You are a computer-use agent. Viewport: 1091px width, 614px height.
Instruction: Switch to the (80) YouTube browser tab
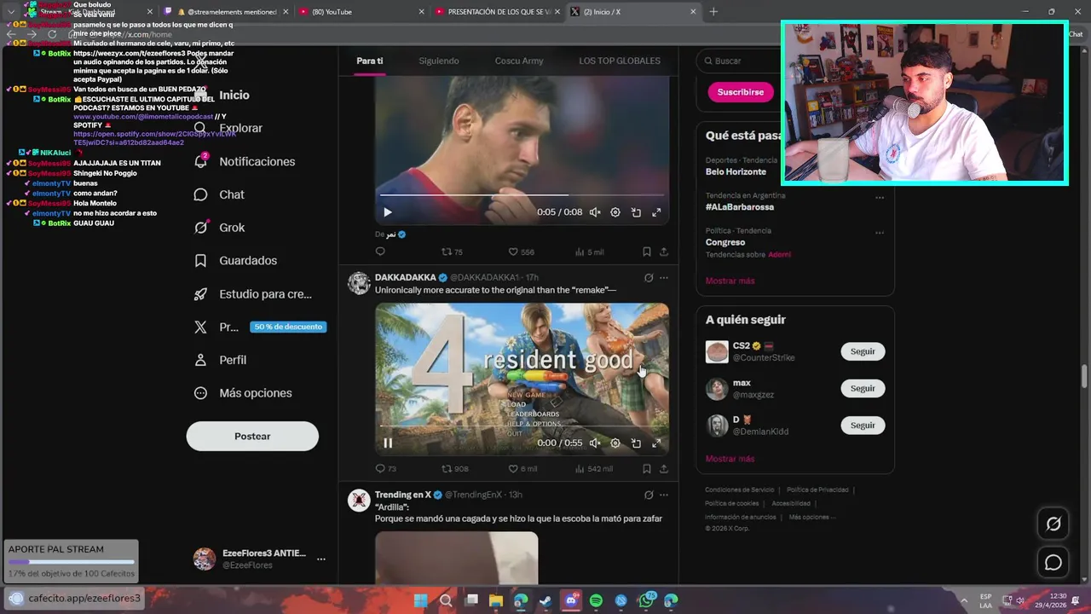[361, 12]
